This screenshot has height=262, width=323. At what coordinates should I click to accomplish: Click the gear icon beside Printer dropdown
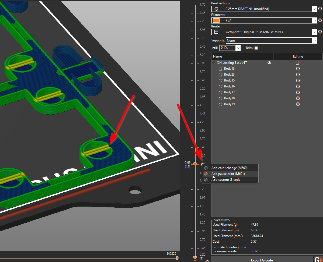tap(320, 32)
